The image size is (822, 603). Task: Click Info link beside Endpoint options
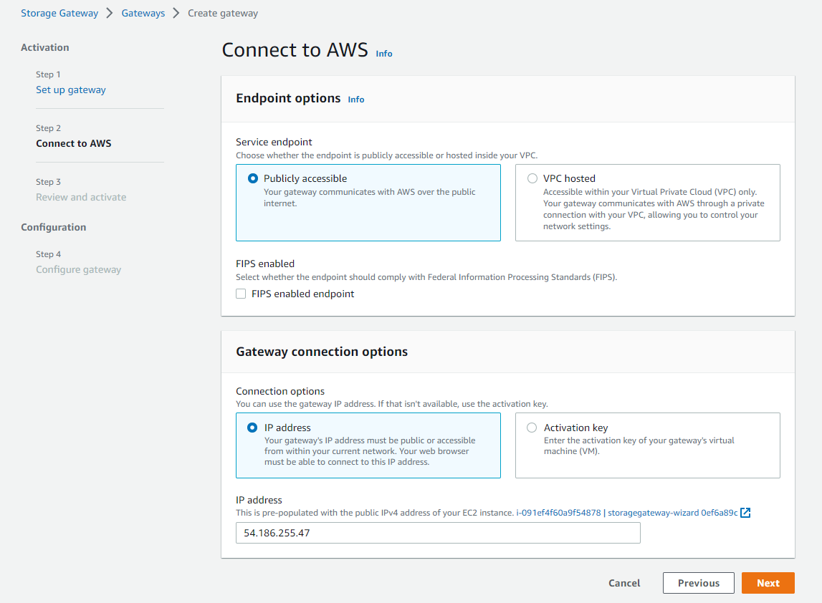356,100
